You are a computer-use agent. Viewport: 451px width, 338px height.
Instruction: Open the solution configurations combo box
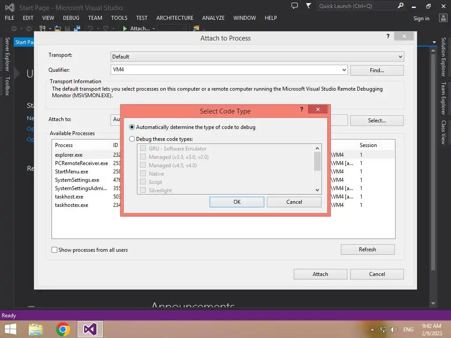pyautogui.click(x=172, y=29)
